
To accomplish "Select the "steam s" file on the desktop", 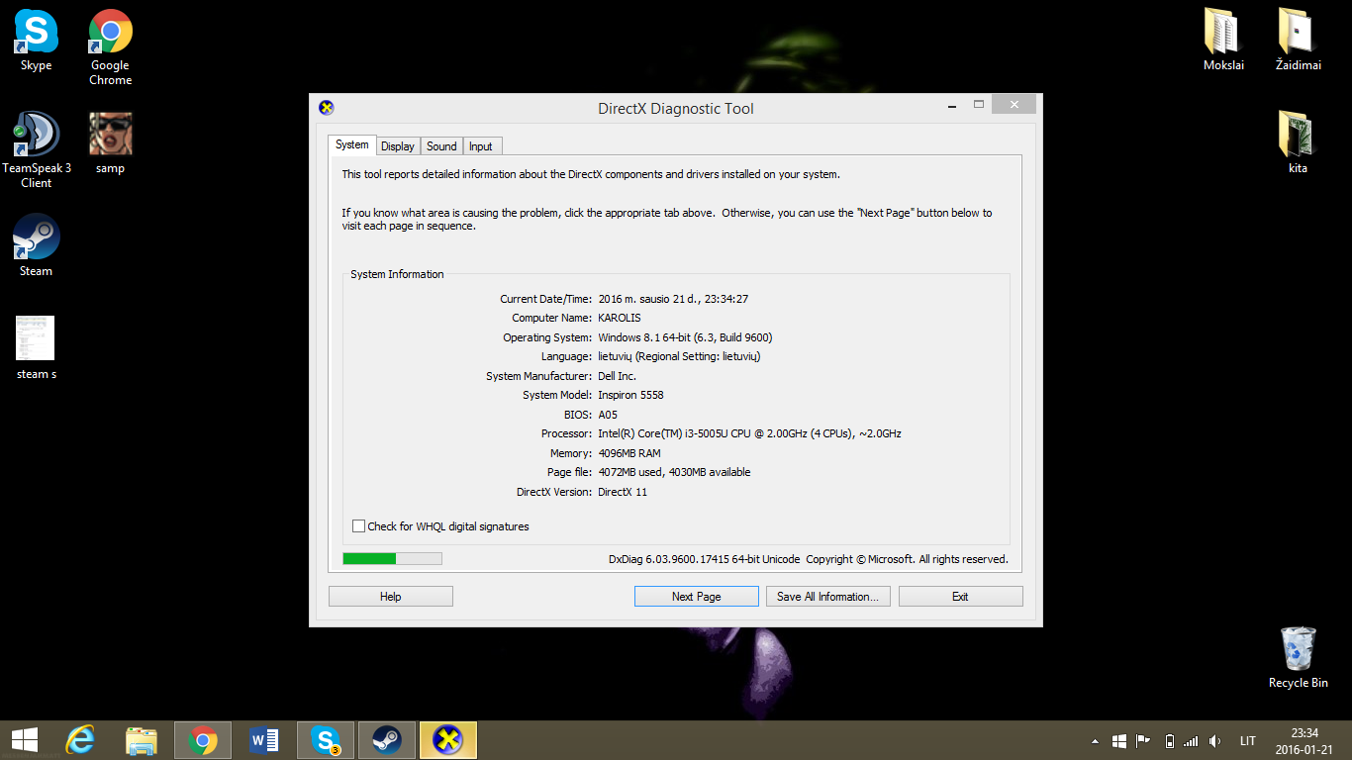I will click(36, 348).
